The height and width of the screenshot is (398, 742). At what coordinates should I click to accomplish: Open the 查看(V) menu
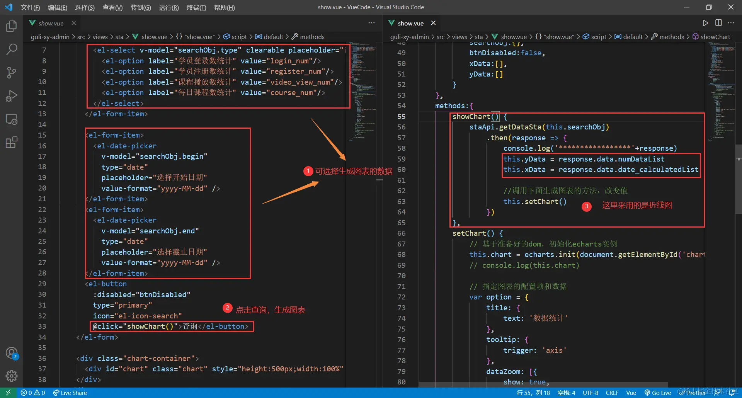tap(112, 7)
